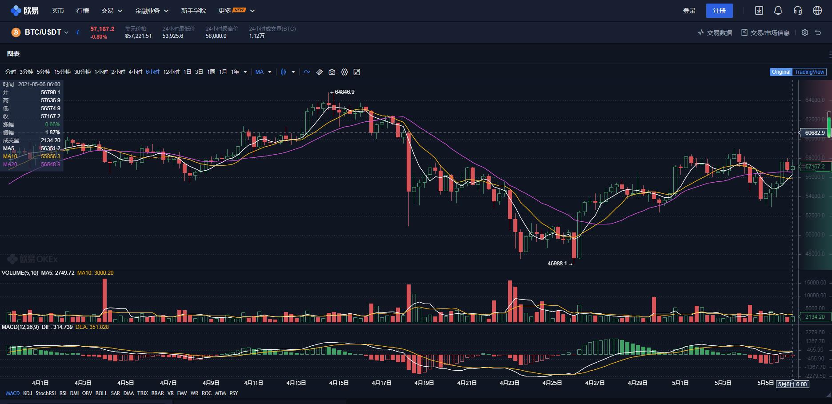
Task: Select the 30分钟 timeframe
Action: pos(82,72)
